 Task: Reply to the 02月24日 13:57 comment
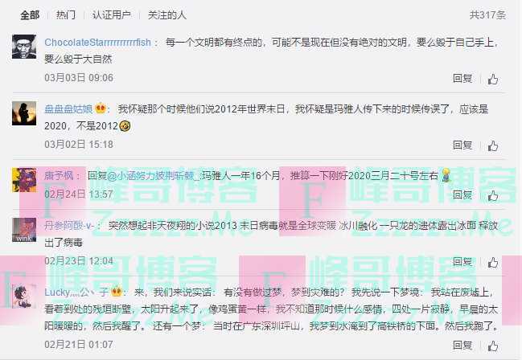click(462, 195)
